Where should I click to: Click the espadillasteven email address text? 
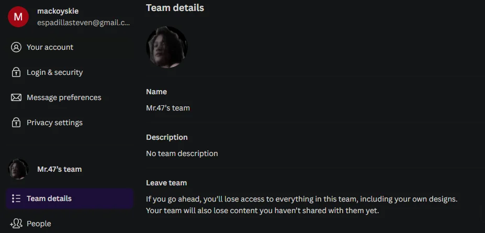pos(84,23)
